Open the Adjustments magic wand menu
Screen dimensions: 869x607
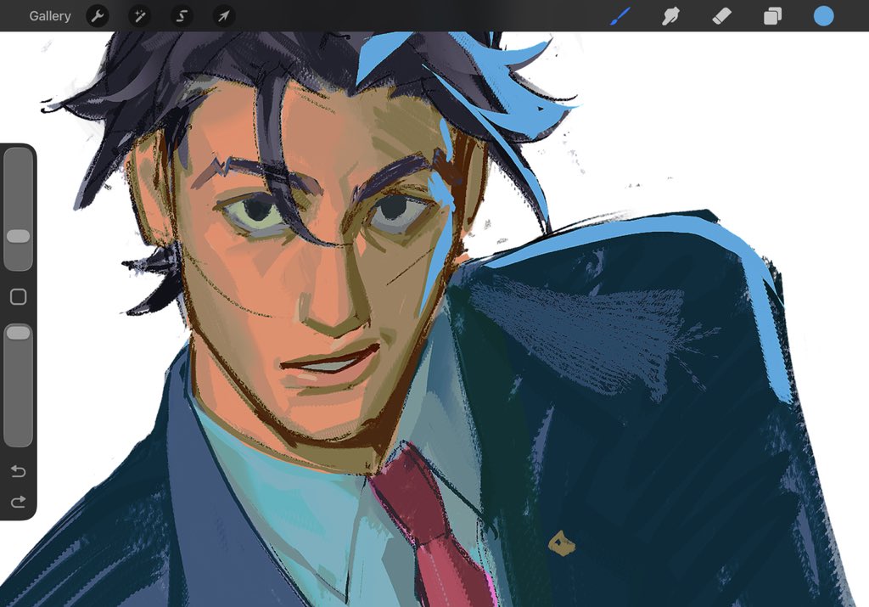click(x=140, y=16)
